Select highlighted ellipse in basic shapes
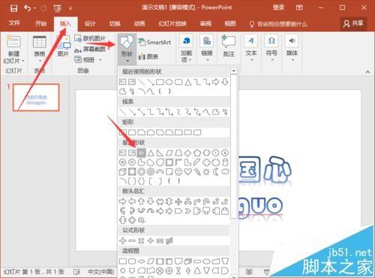 141,153
